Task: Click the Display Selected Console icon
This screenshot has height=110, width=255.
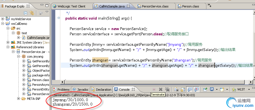Action: point(212,89)
